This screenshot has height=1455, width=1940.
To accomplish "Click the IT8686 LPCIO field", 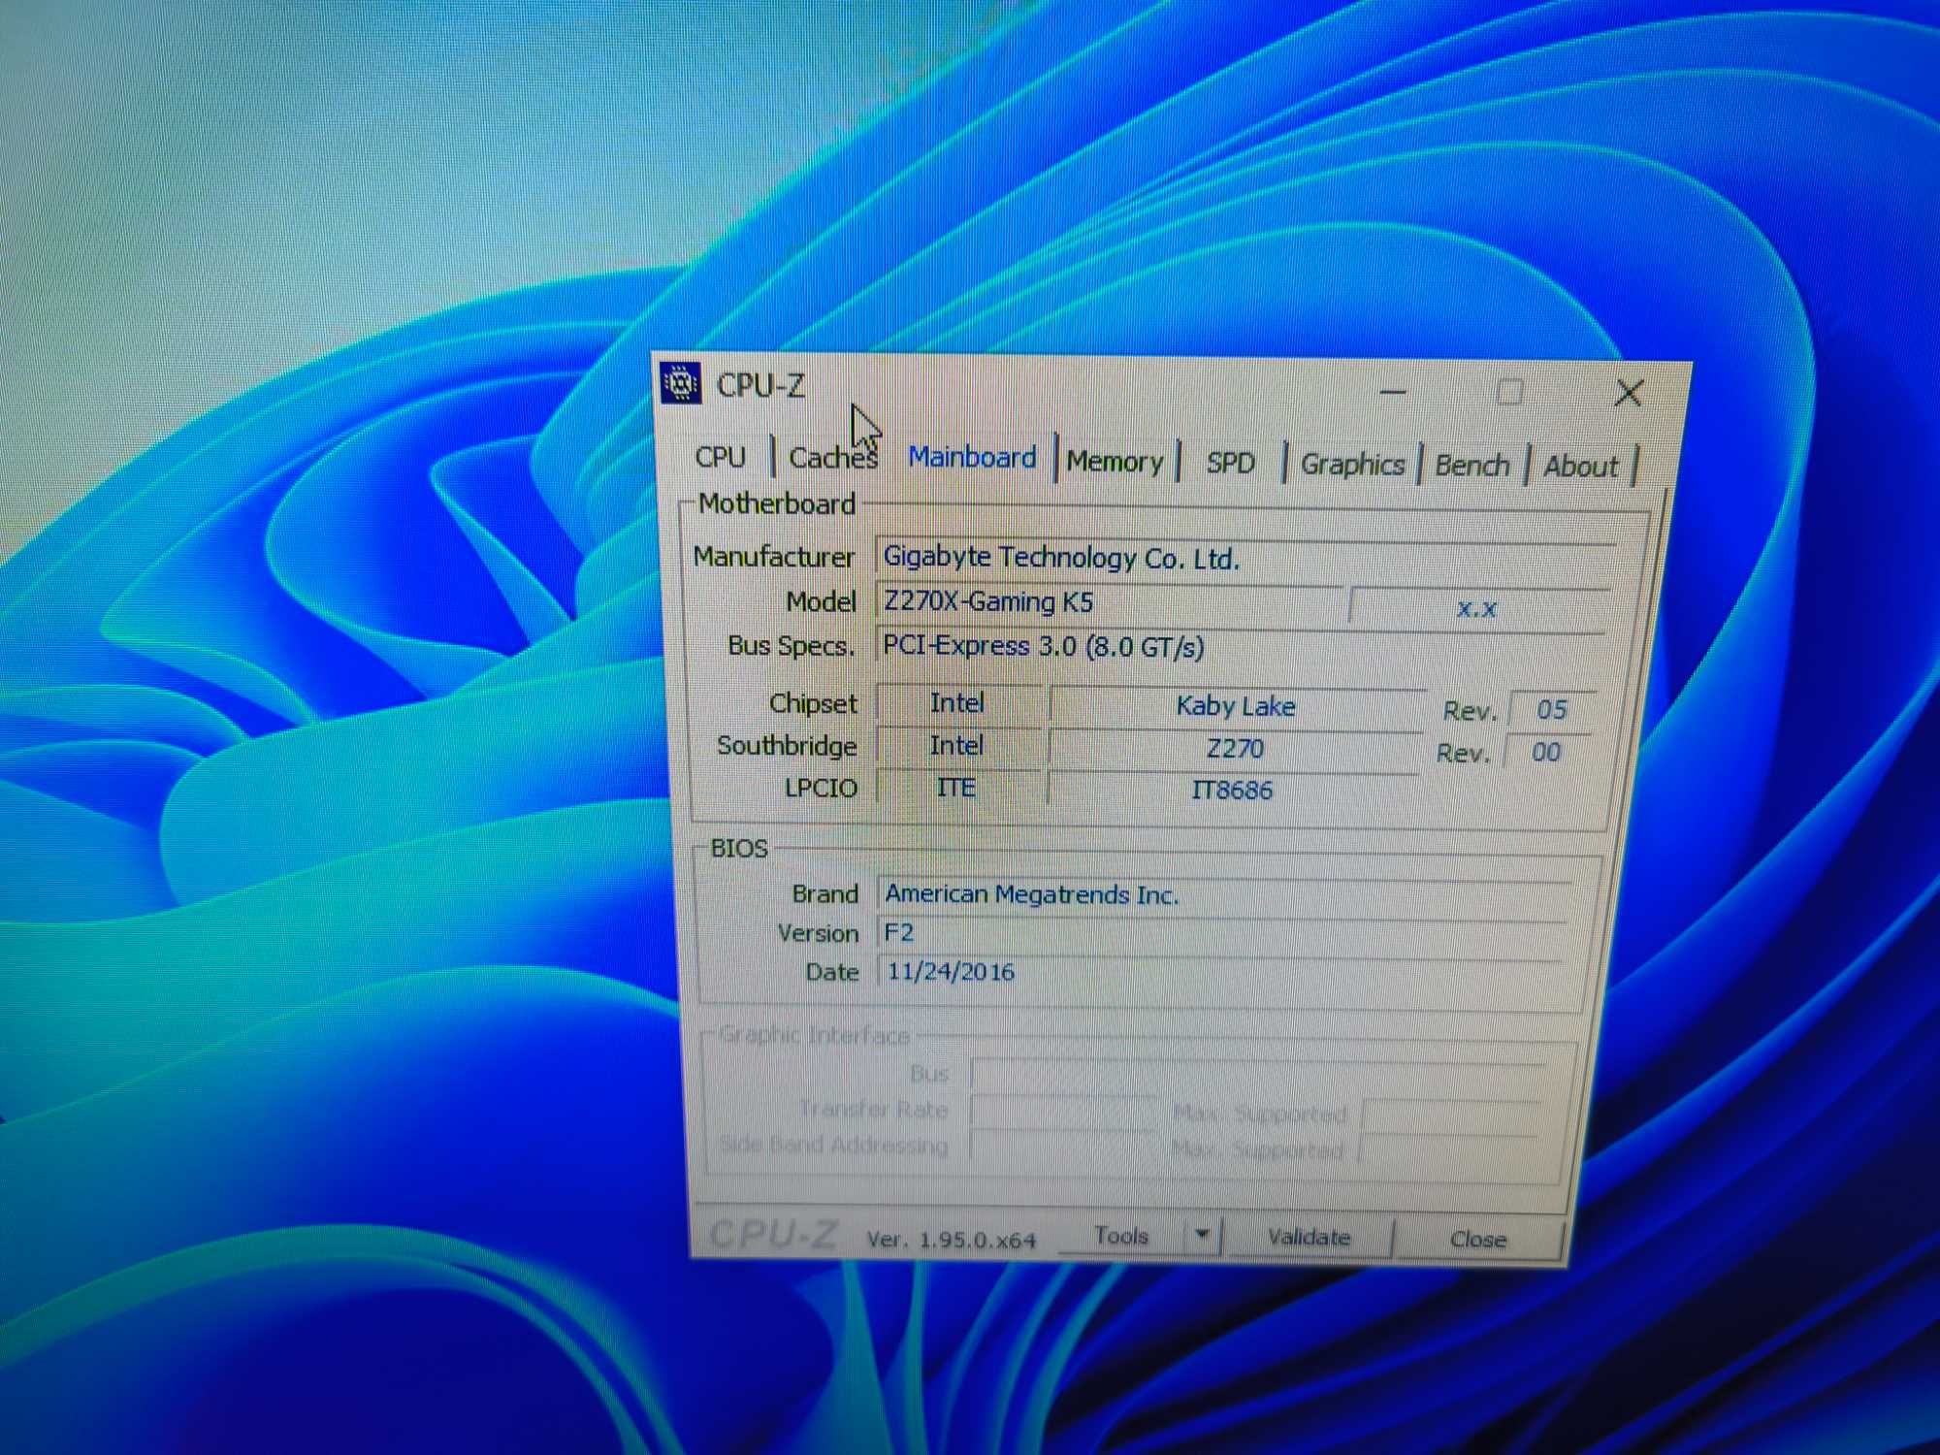I will (1232, 791).
